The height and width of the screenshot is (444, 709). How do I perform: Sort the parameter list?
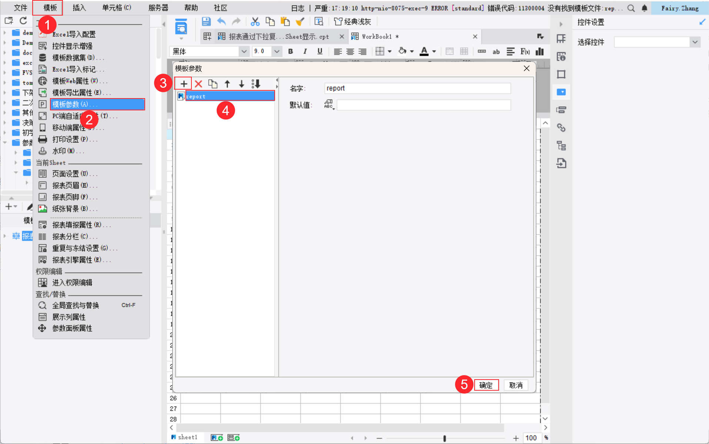(256, 84)
